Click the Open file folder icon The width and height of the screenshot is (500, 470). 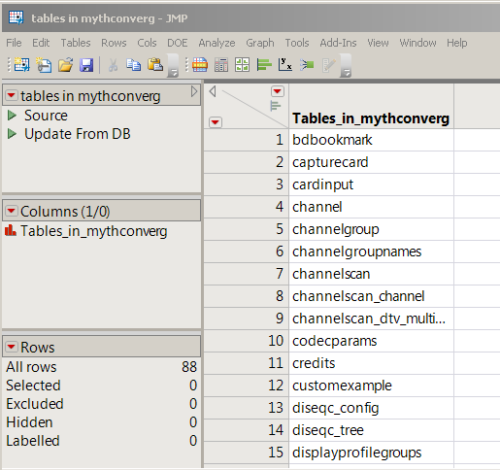66,65
